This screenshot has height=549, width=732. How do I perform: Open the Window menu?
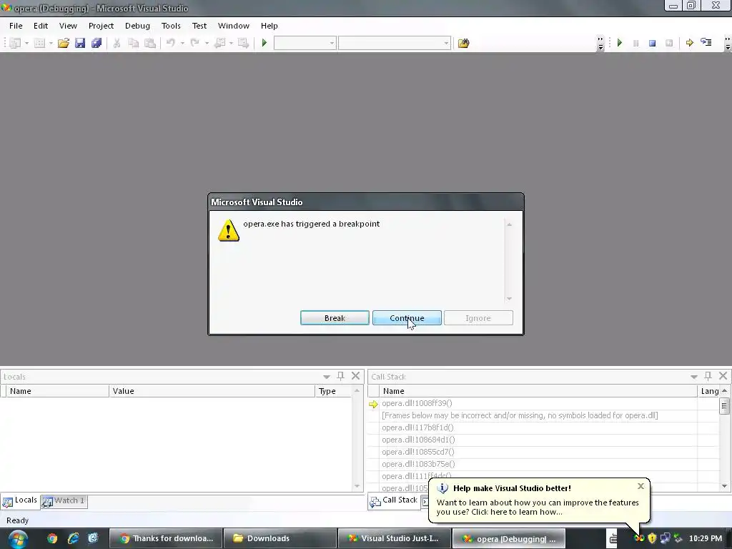coord(234,26)
